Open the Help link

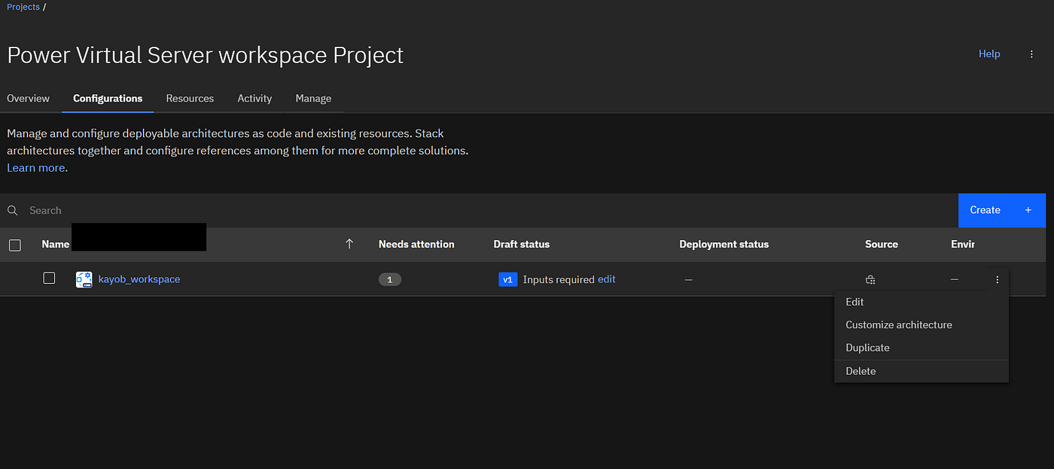(989, 54)
